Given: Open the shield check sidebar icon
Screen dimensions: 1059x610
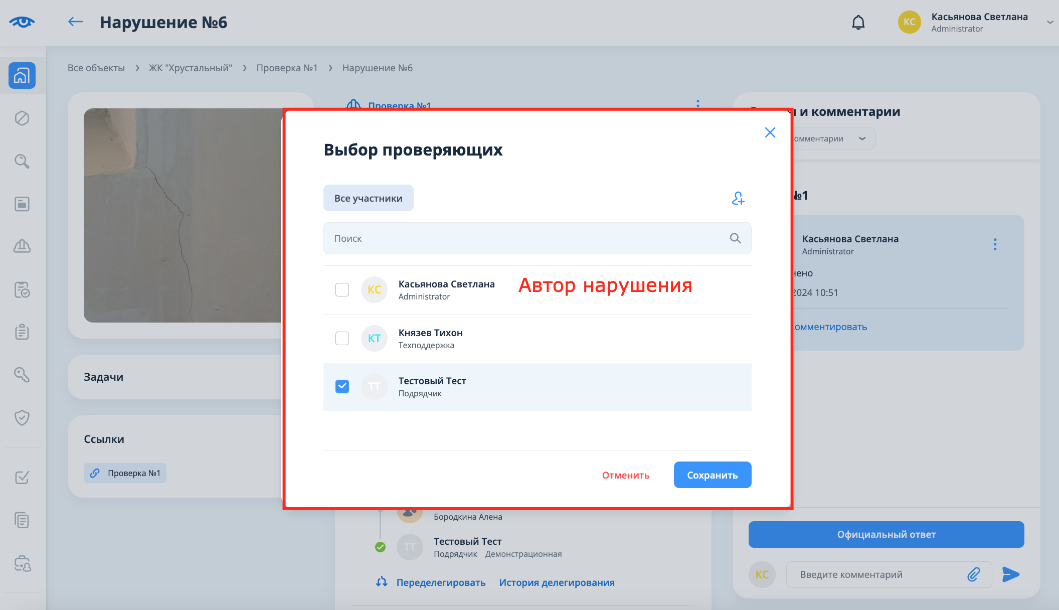Looking at the screenshot, I should (x=22, y=417).
